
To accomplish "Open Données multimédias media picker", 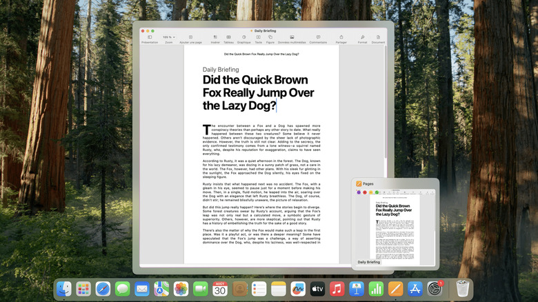I will tap(292, 39).
